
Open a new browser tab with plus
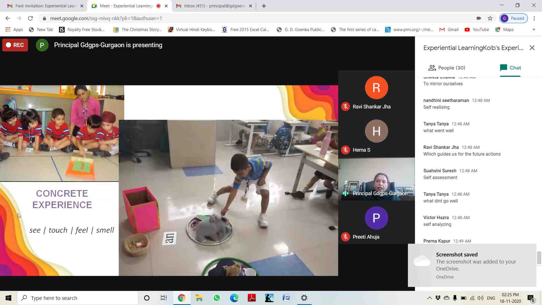(x=264, y=6)
